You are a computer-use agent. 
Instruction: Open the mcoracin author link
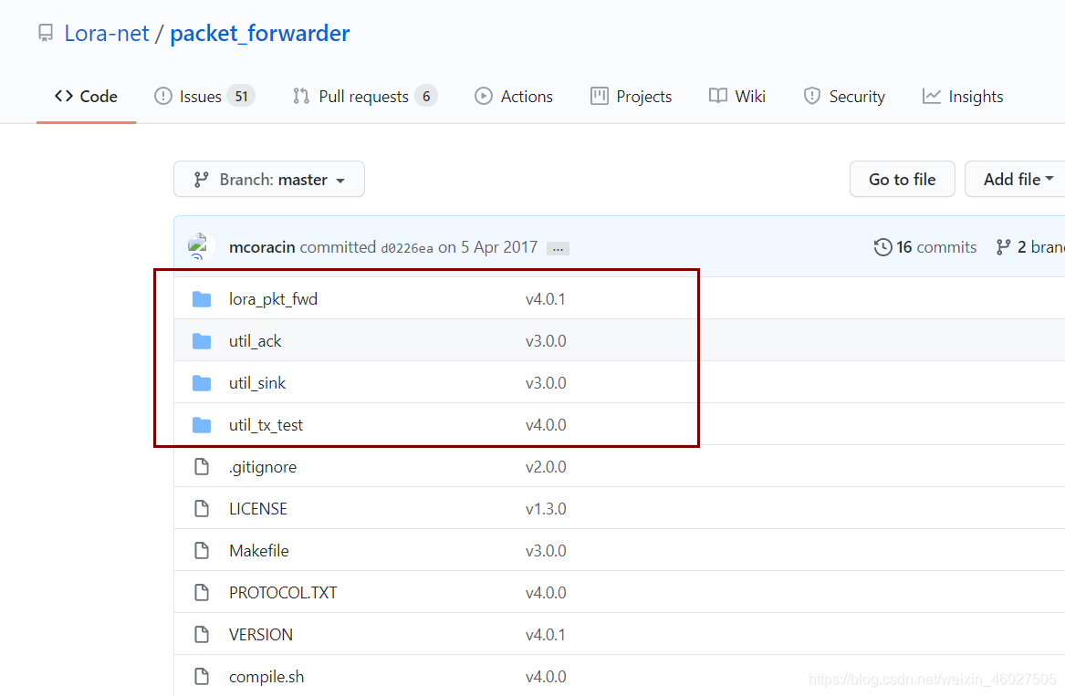coord(262,247)
